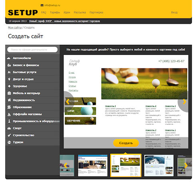The width and height of the screenshot is (196, 182).
Task: Open Промышленность и оборудование category
Action: (32, 121)
